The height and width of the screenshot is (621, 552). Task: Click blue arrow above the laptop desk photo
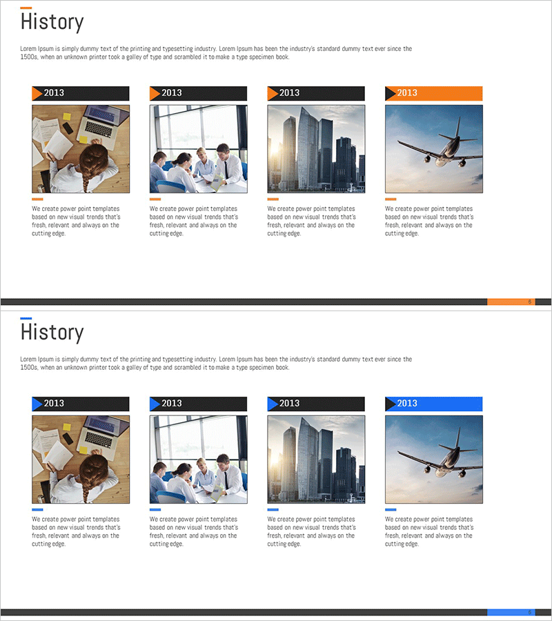point(37,404)
